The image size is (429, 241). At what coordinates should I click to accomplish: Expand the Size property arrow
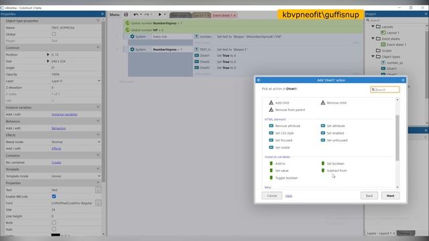click(48, 61)
